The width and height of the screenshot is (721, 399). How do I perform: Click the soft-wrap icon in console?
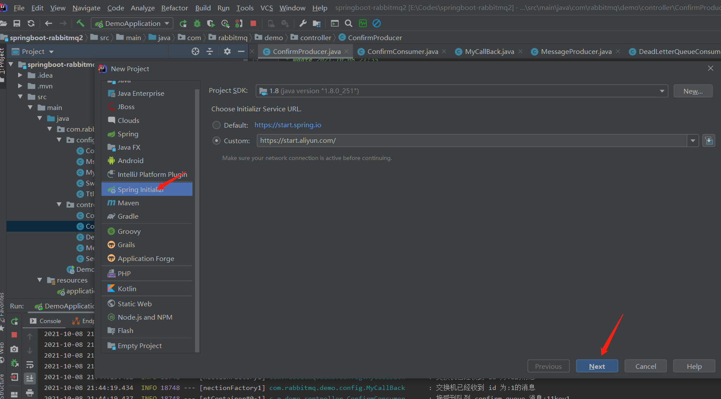tap(30, 364)
